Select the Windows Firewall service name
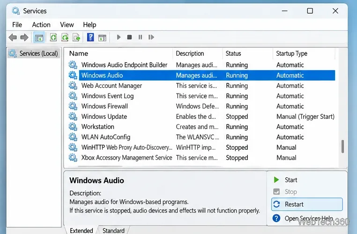357x234 pixels. point(104,106)
